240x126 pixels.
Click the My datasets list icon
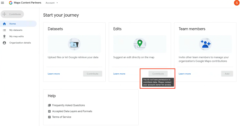click(x=4, y=30)
